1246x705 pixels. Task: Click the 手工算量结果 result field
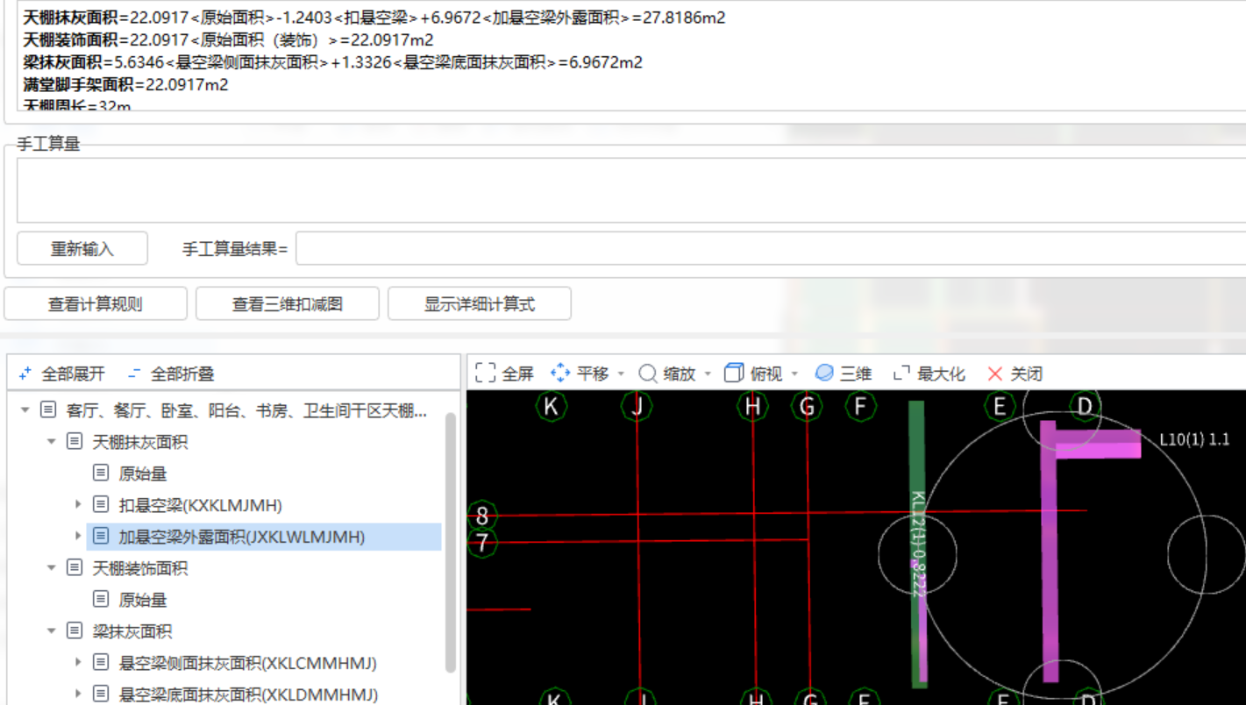(771, 249)
